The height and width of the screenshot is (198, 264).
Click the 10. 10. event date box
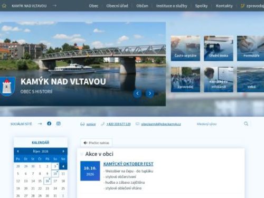[x=90, y=171]
